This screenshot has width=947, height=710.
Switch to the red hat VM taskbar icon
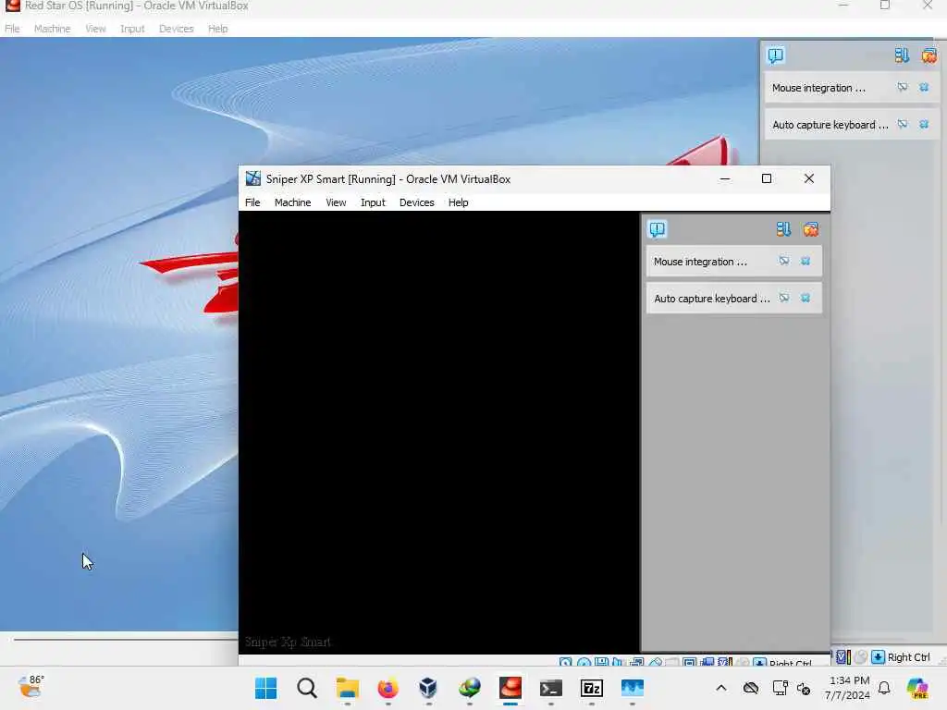coord(510,688)
